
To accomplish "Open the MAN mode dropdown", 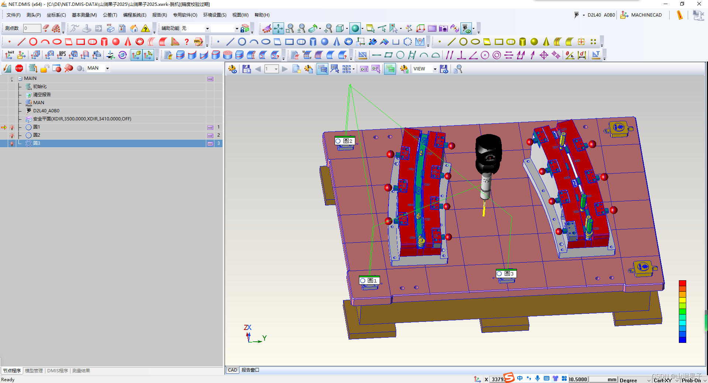I will pyautogui.click(x=107, y=68).
